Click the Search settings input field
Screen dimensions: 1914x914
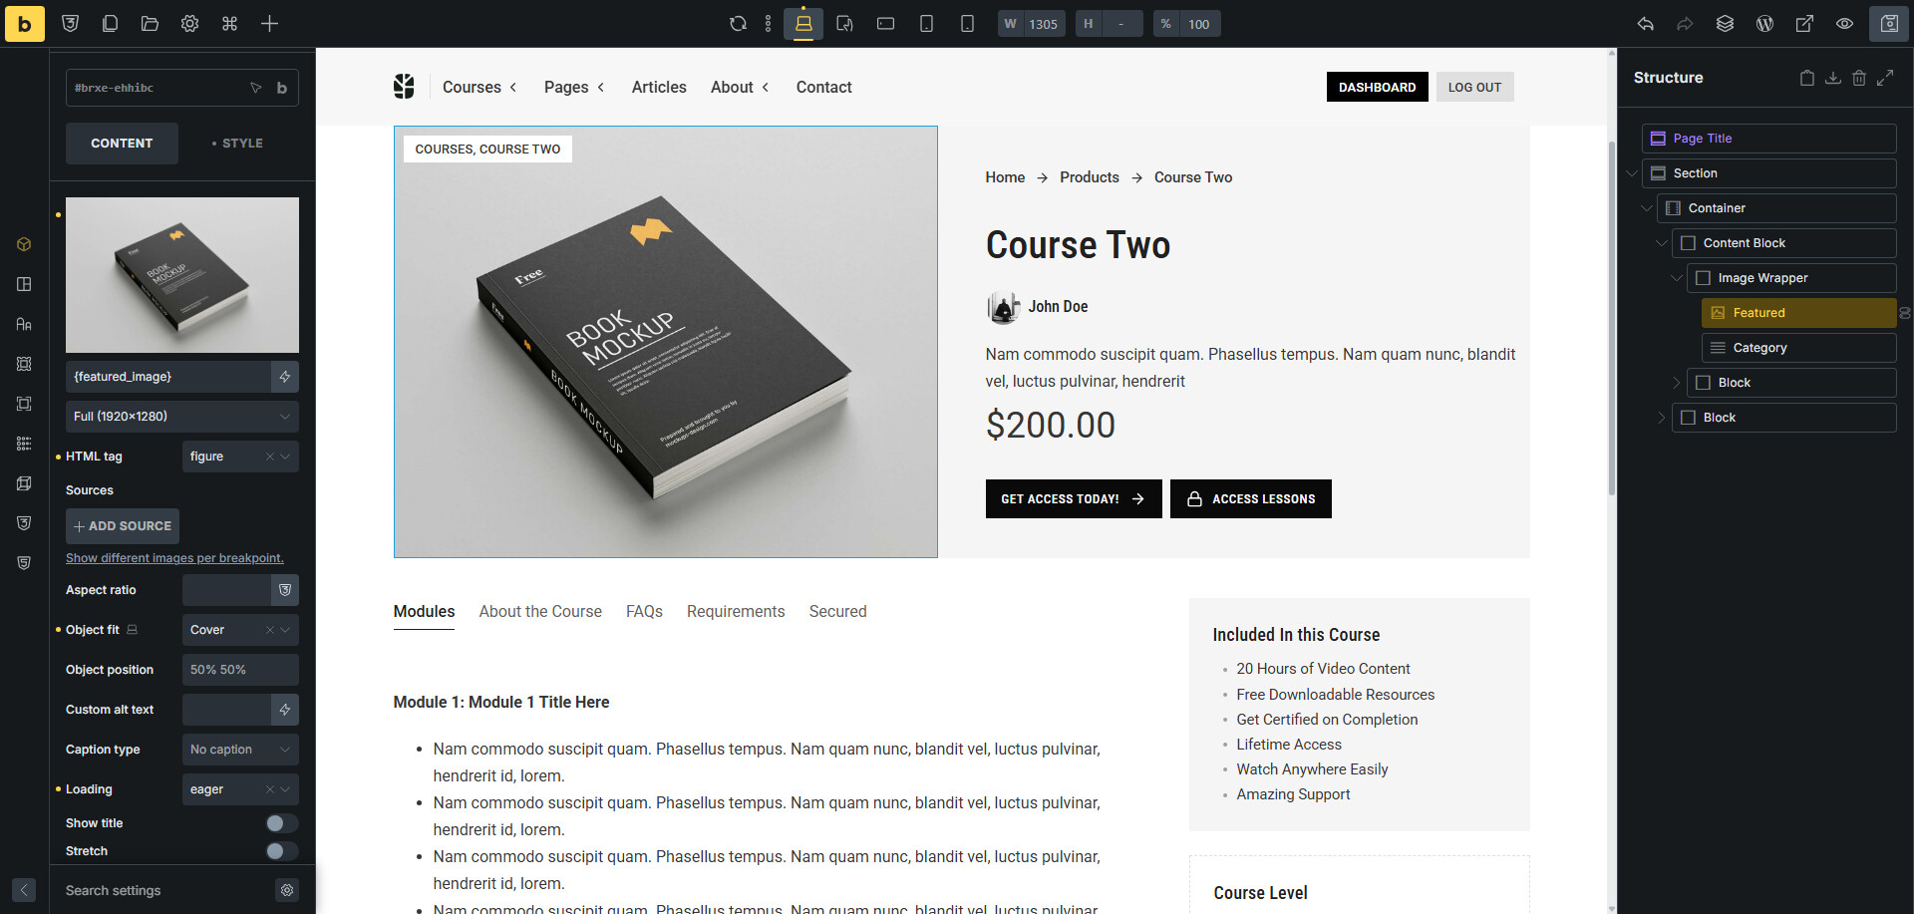164,891
